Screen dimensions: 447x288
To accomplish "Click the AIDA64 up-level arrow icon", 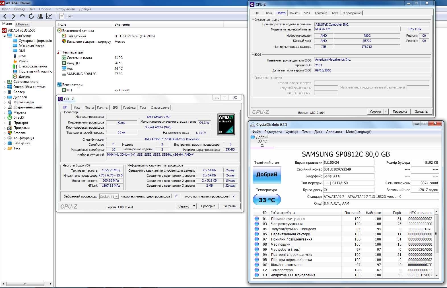I will click(x=22, y=16).
